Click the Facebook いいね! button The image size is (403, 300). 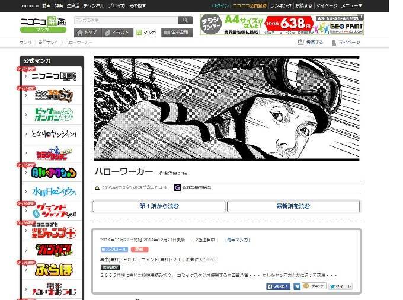pyautogui.click(x=279, y=286)
